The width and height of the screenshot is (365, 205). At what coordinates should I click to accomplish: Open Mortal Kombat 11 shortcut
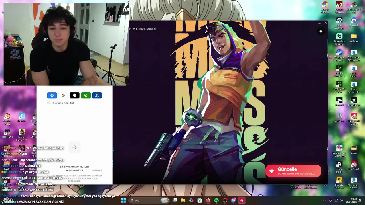[x=22, y=135]
